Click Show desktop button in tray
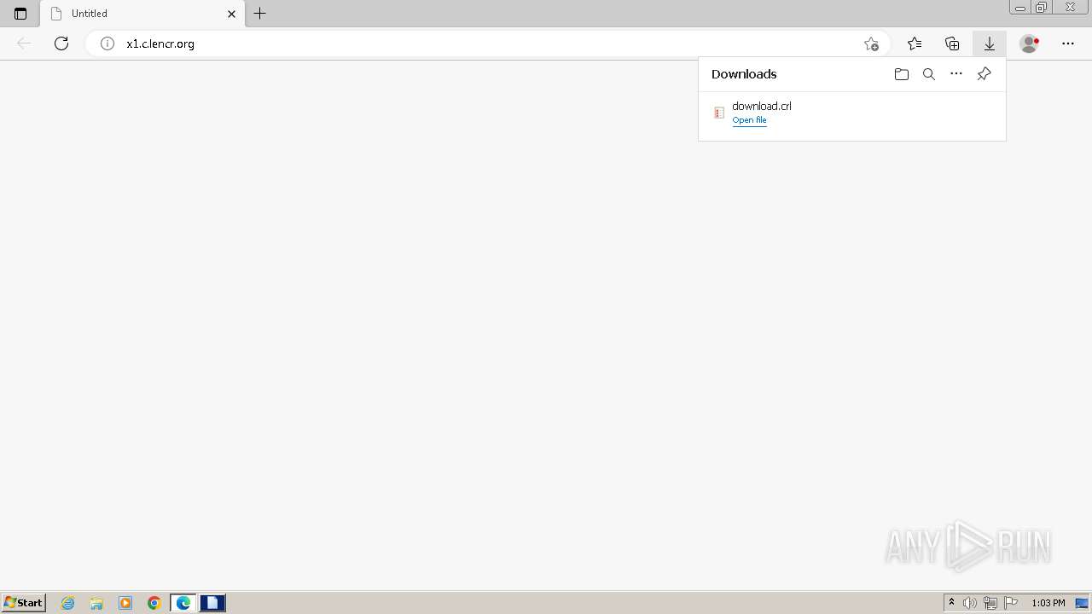Screen dimensions: 1092x614 click(1082, 603)
